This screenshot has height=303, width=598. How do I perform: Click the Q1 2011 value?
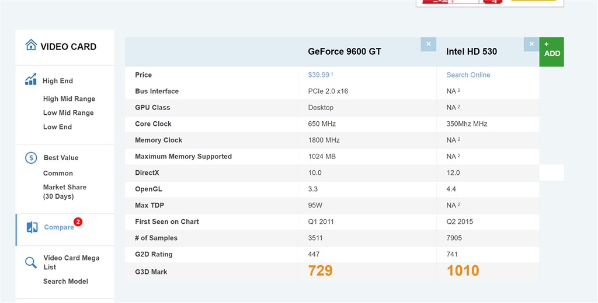pyautogui.click(x=321, y=222)
